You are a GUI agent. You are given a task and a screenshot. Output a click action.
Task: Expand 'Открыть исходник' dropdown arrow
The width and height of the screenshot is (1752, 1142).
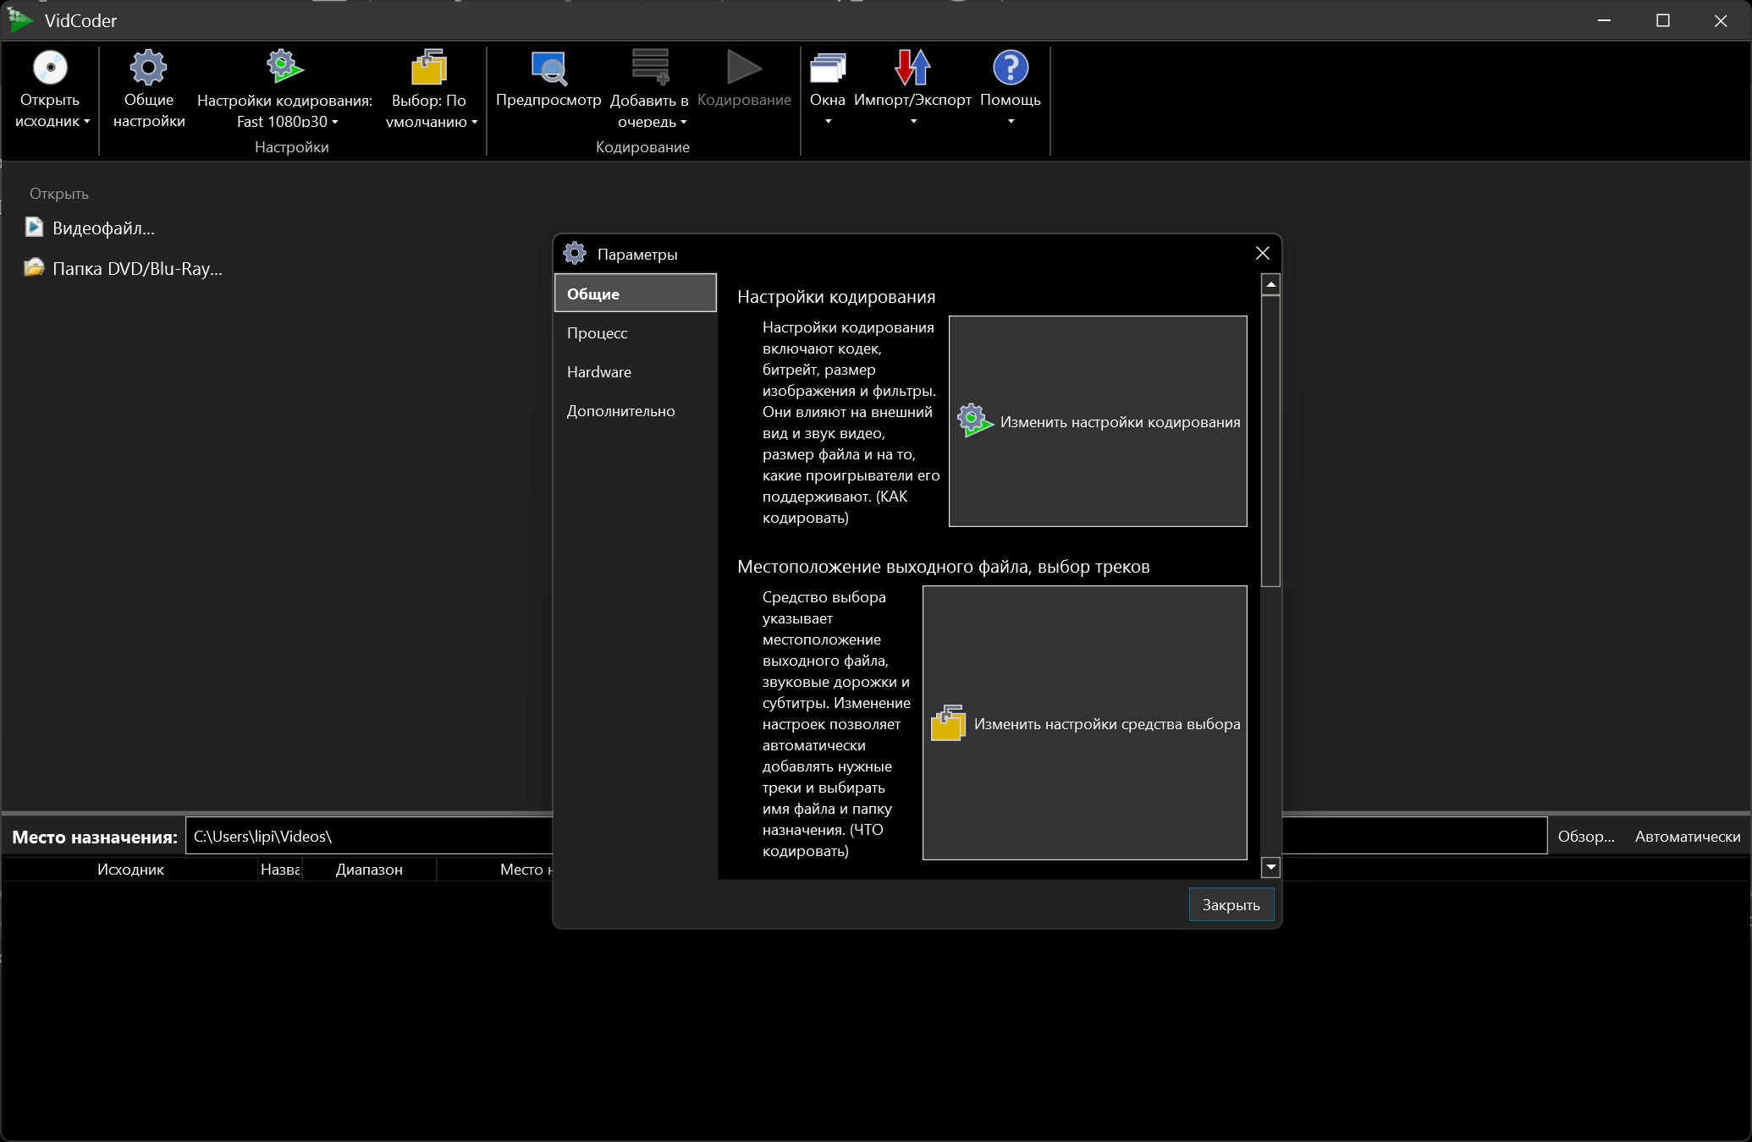(87, 122)
